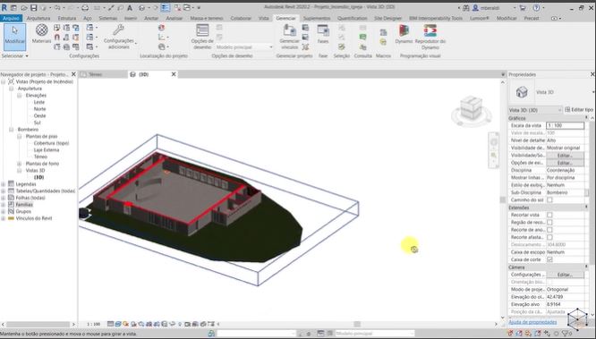The image size is (596, 339).
Task: Open the Analisar ribbon tab
Action: 175,18
